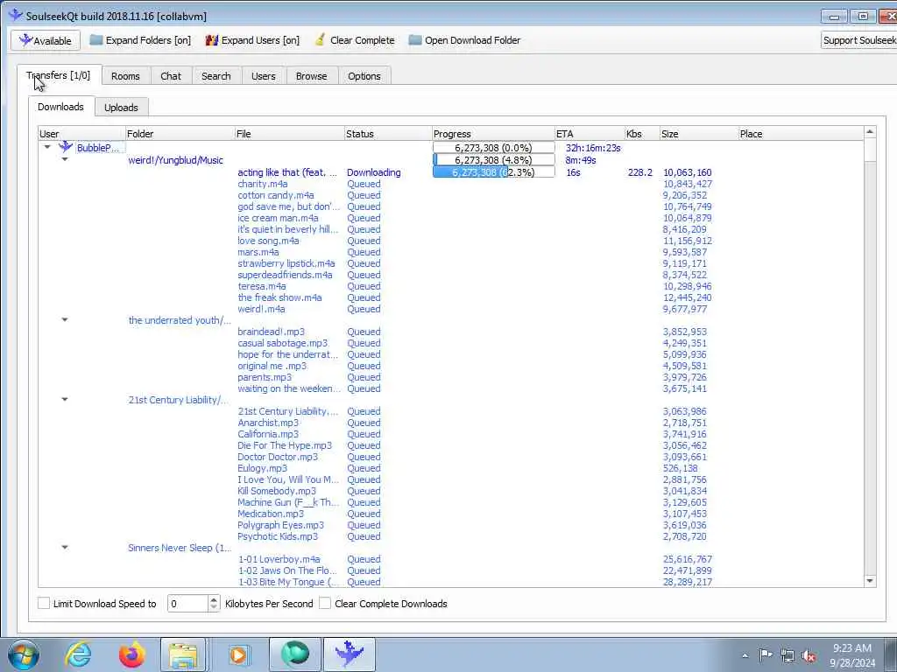897x672 pixels.
Task: Launch Internet Explorer from the taskbar
Action: click(x=78, y=654)
